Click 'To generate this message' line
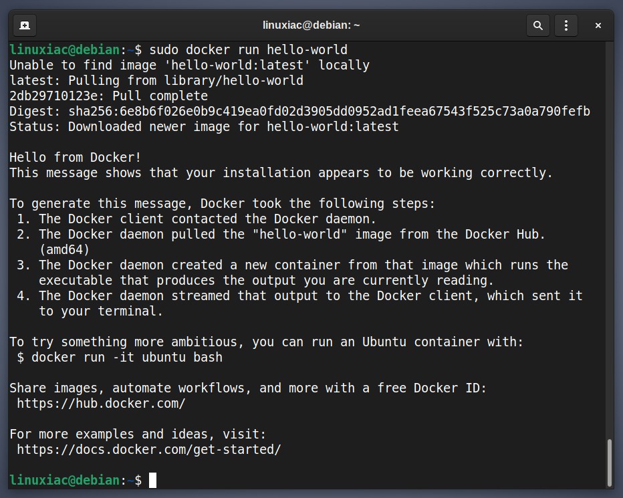 (x=222, y=203)
